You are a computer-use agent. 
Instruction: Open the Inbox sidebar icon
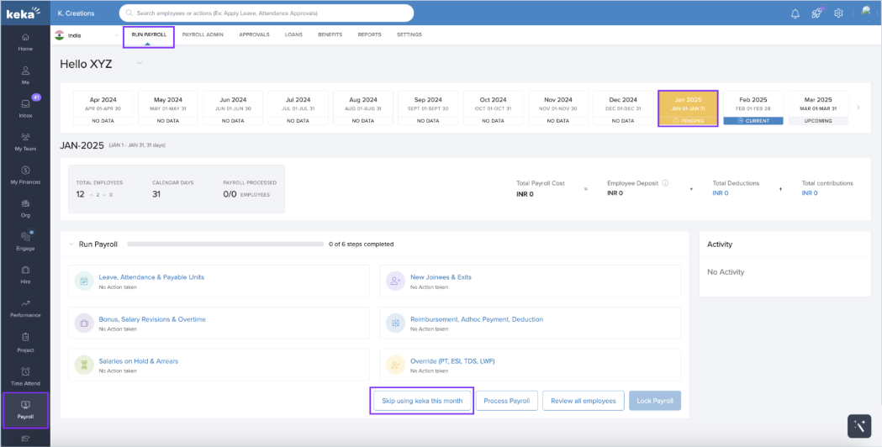[x=25, y=108]
